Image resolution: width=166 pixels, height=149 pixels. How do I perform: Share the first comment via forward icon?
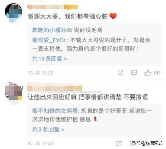[x=120, y=73]
